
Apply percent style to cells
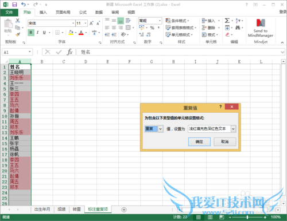click(x=152, y=28)
